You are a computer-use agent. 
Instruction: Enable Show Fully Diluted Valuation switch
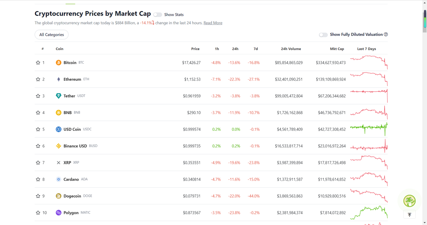323,34
